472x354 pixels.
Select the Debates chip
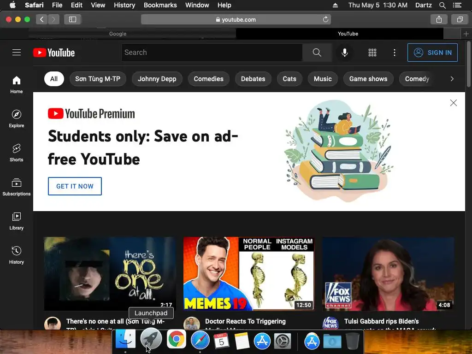[253, 79]
